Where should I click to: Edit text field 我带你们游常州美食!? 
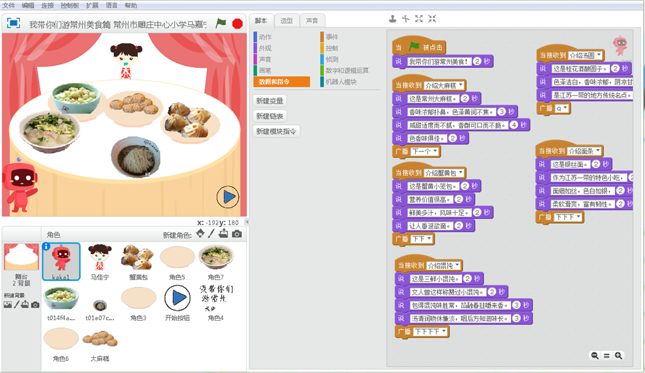click(438, 62)
